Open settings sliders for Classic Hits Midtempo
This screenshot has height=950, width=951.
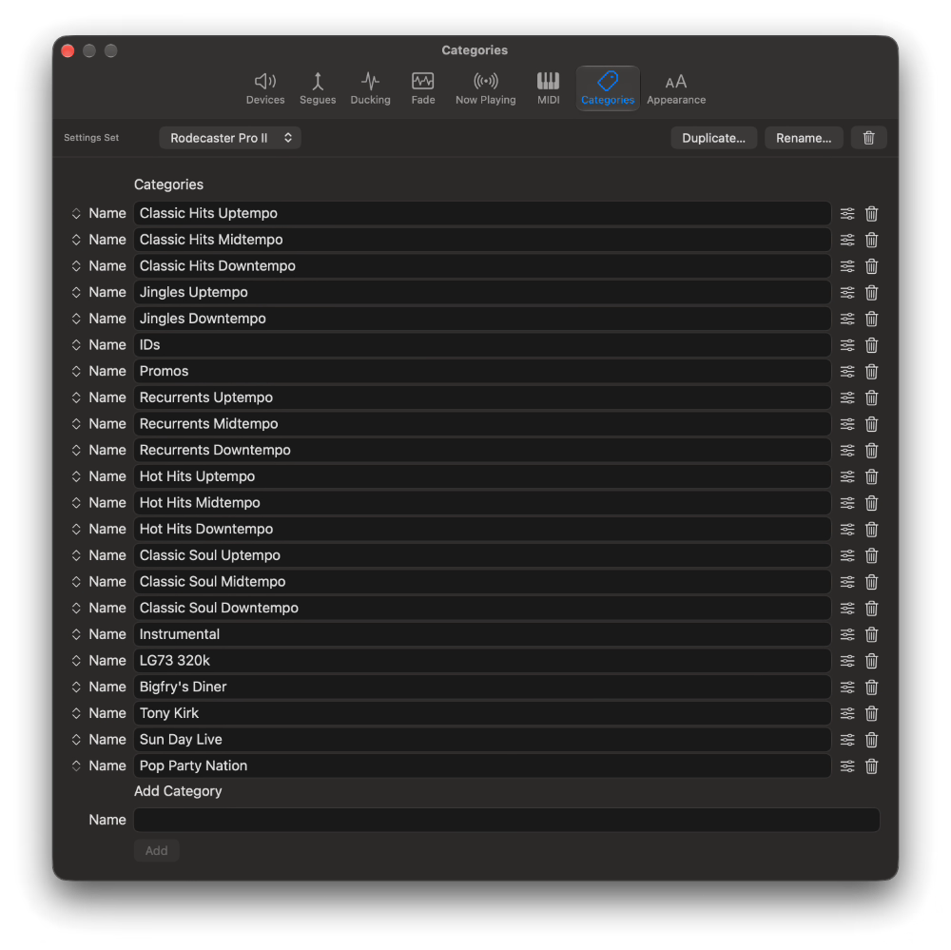[x=847, y=240]
